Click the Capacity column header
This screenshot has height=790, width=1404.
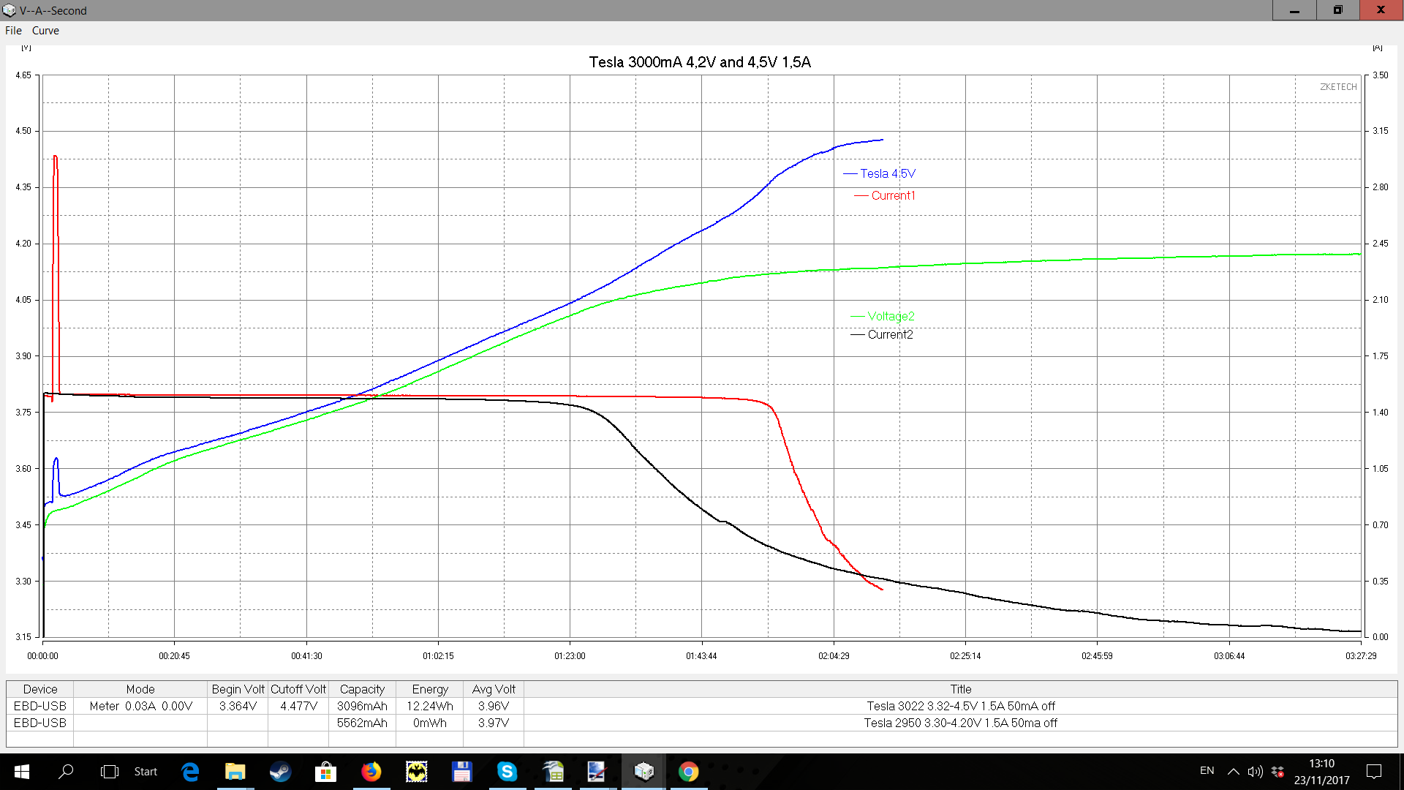click(362, 689)
